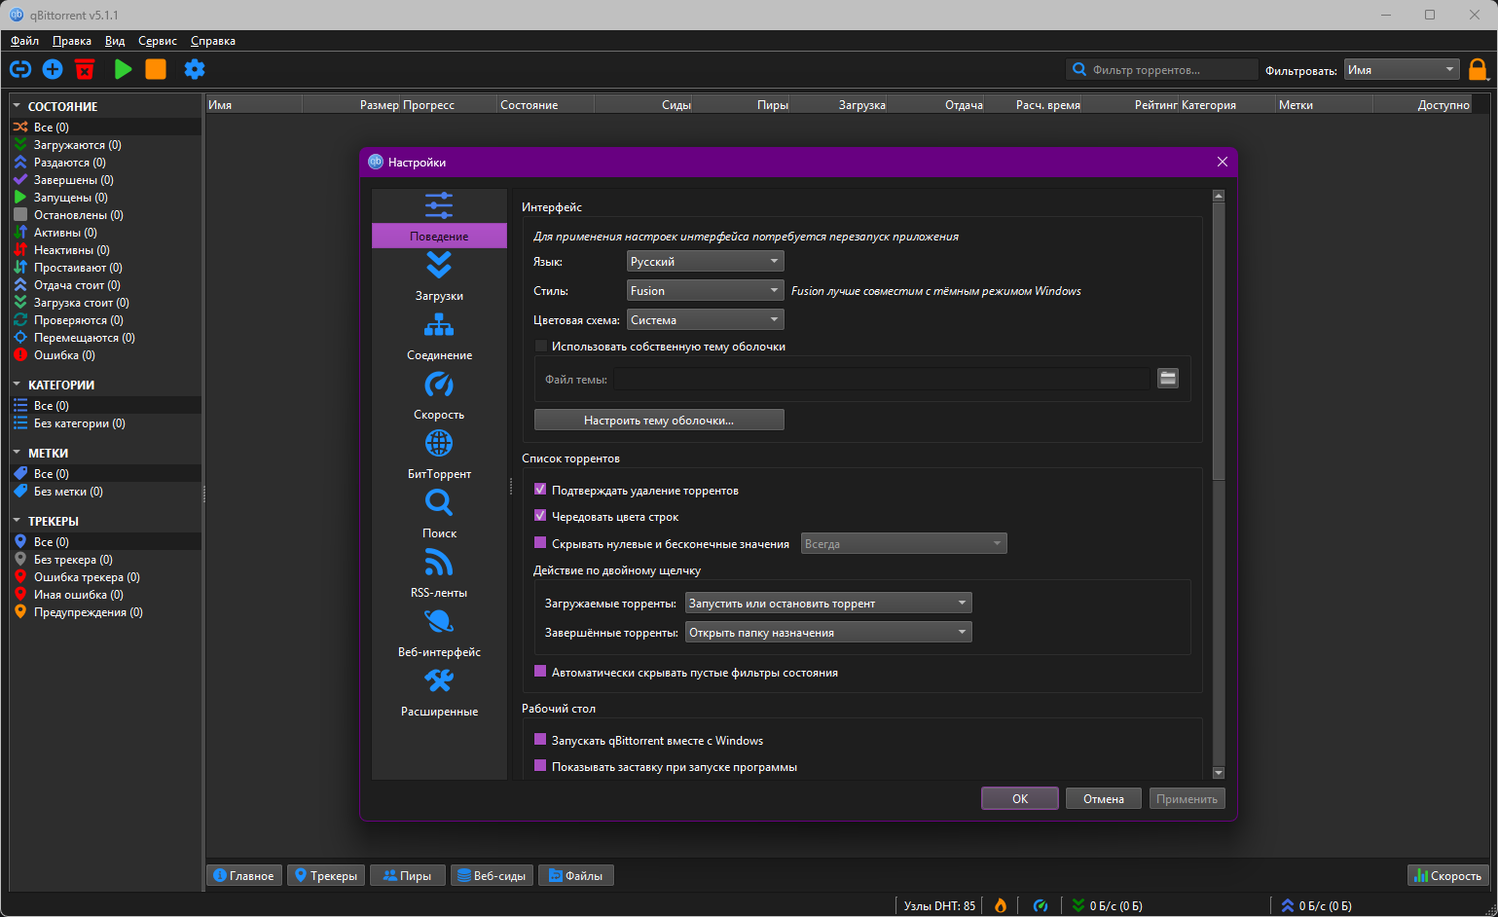
Task: Click the Настроить тему оболочки button
Action: (x=659, y=420)
